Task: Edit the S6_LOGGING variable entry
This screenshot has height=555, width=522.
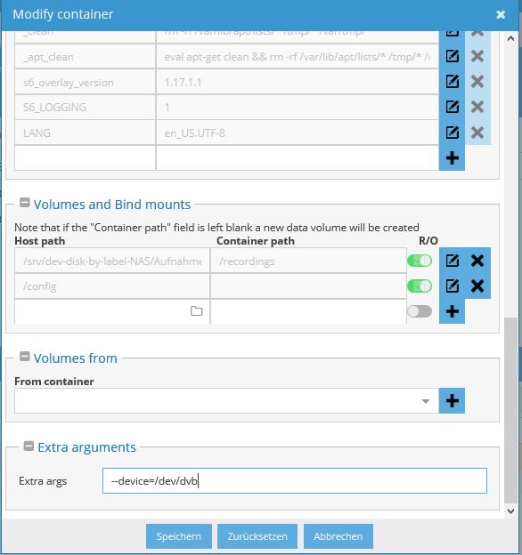Action: coord(452,107)
